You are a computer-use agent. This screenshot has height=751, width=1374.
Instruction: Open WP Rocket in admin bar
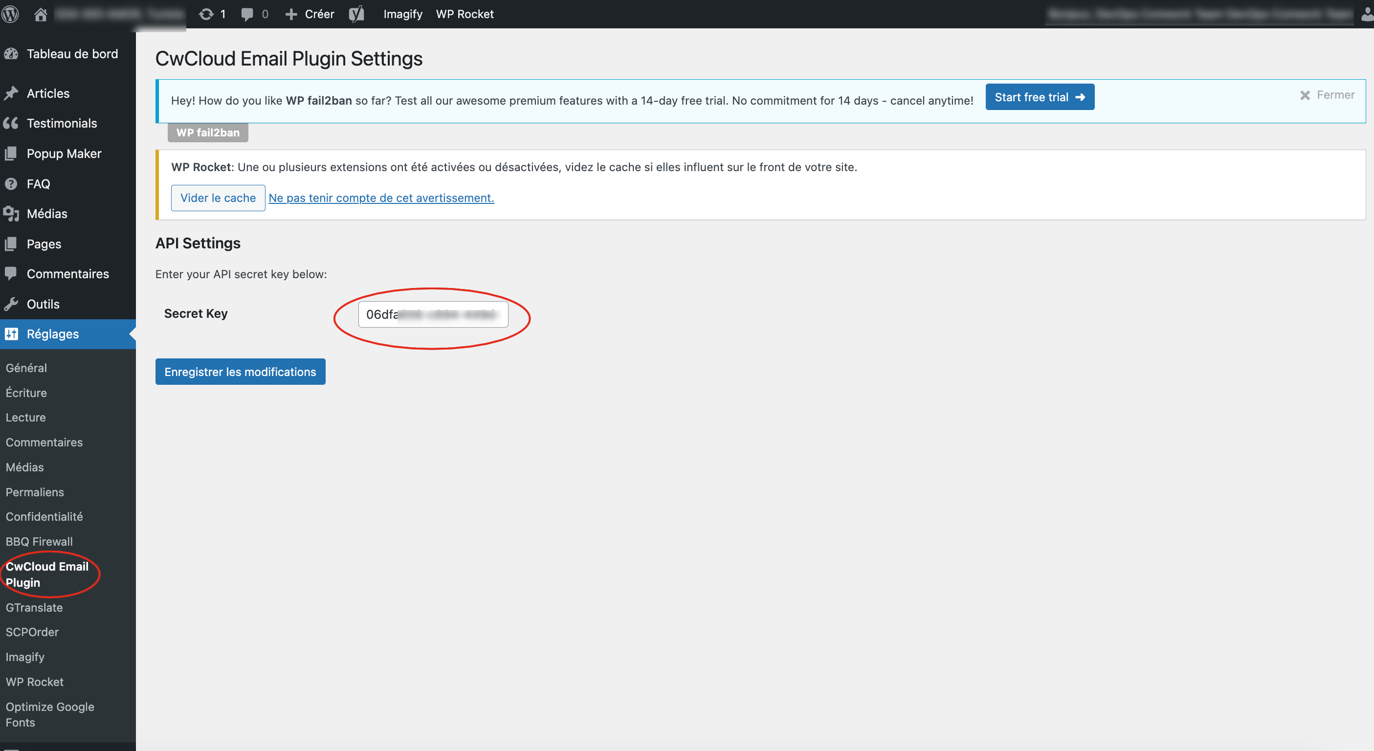pos(465,14)
